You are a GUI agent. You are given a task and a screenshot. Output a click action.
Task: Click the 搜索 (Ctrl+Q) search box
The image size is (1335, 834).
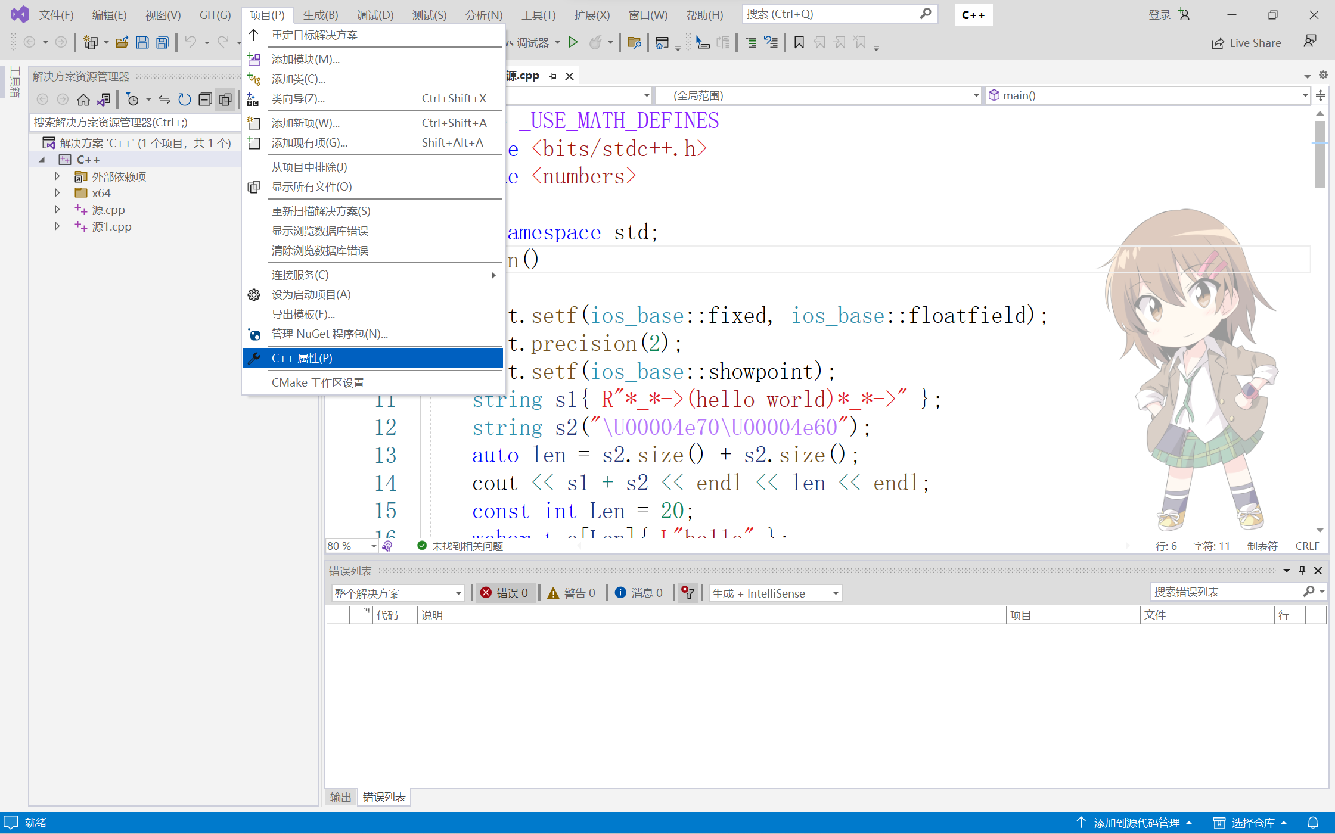[839, 14]
